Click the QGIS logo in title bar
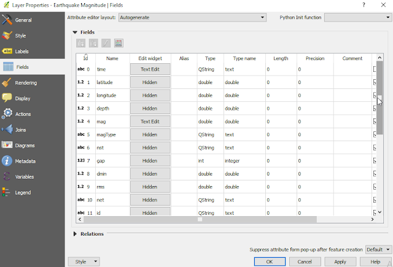This screenshot has width=393, height=267. click(x=7, y=5)
